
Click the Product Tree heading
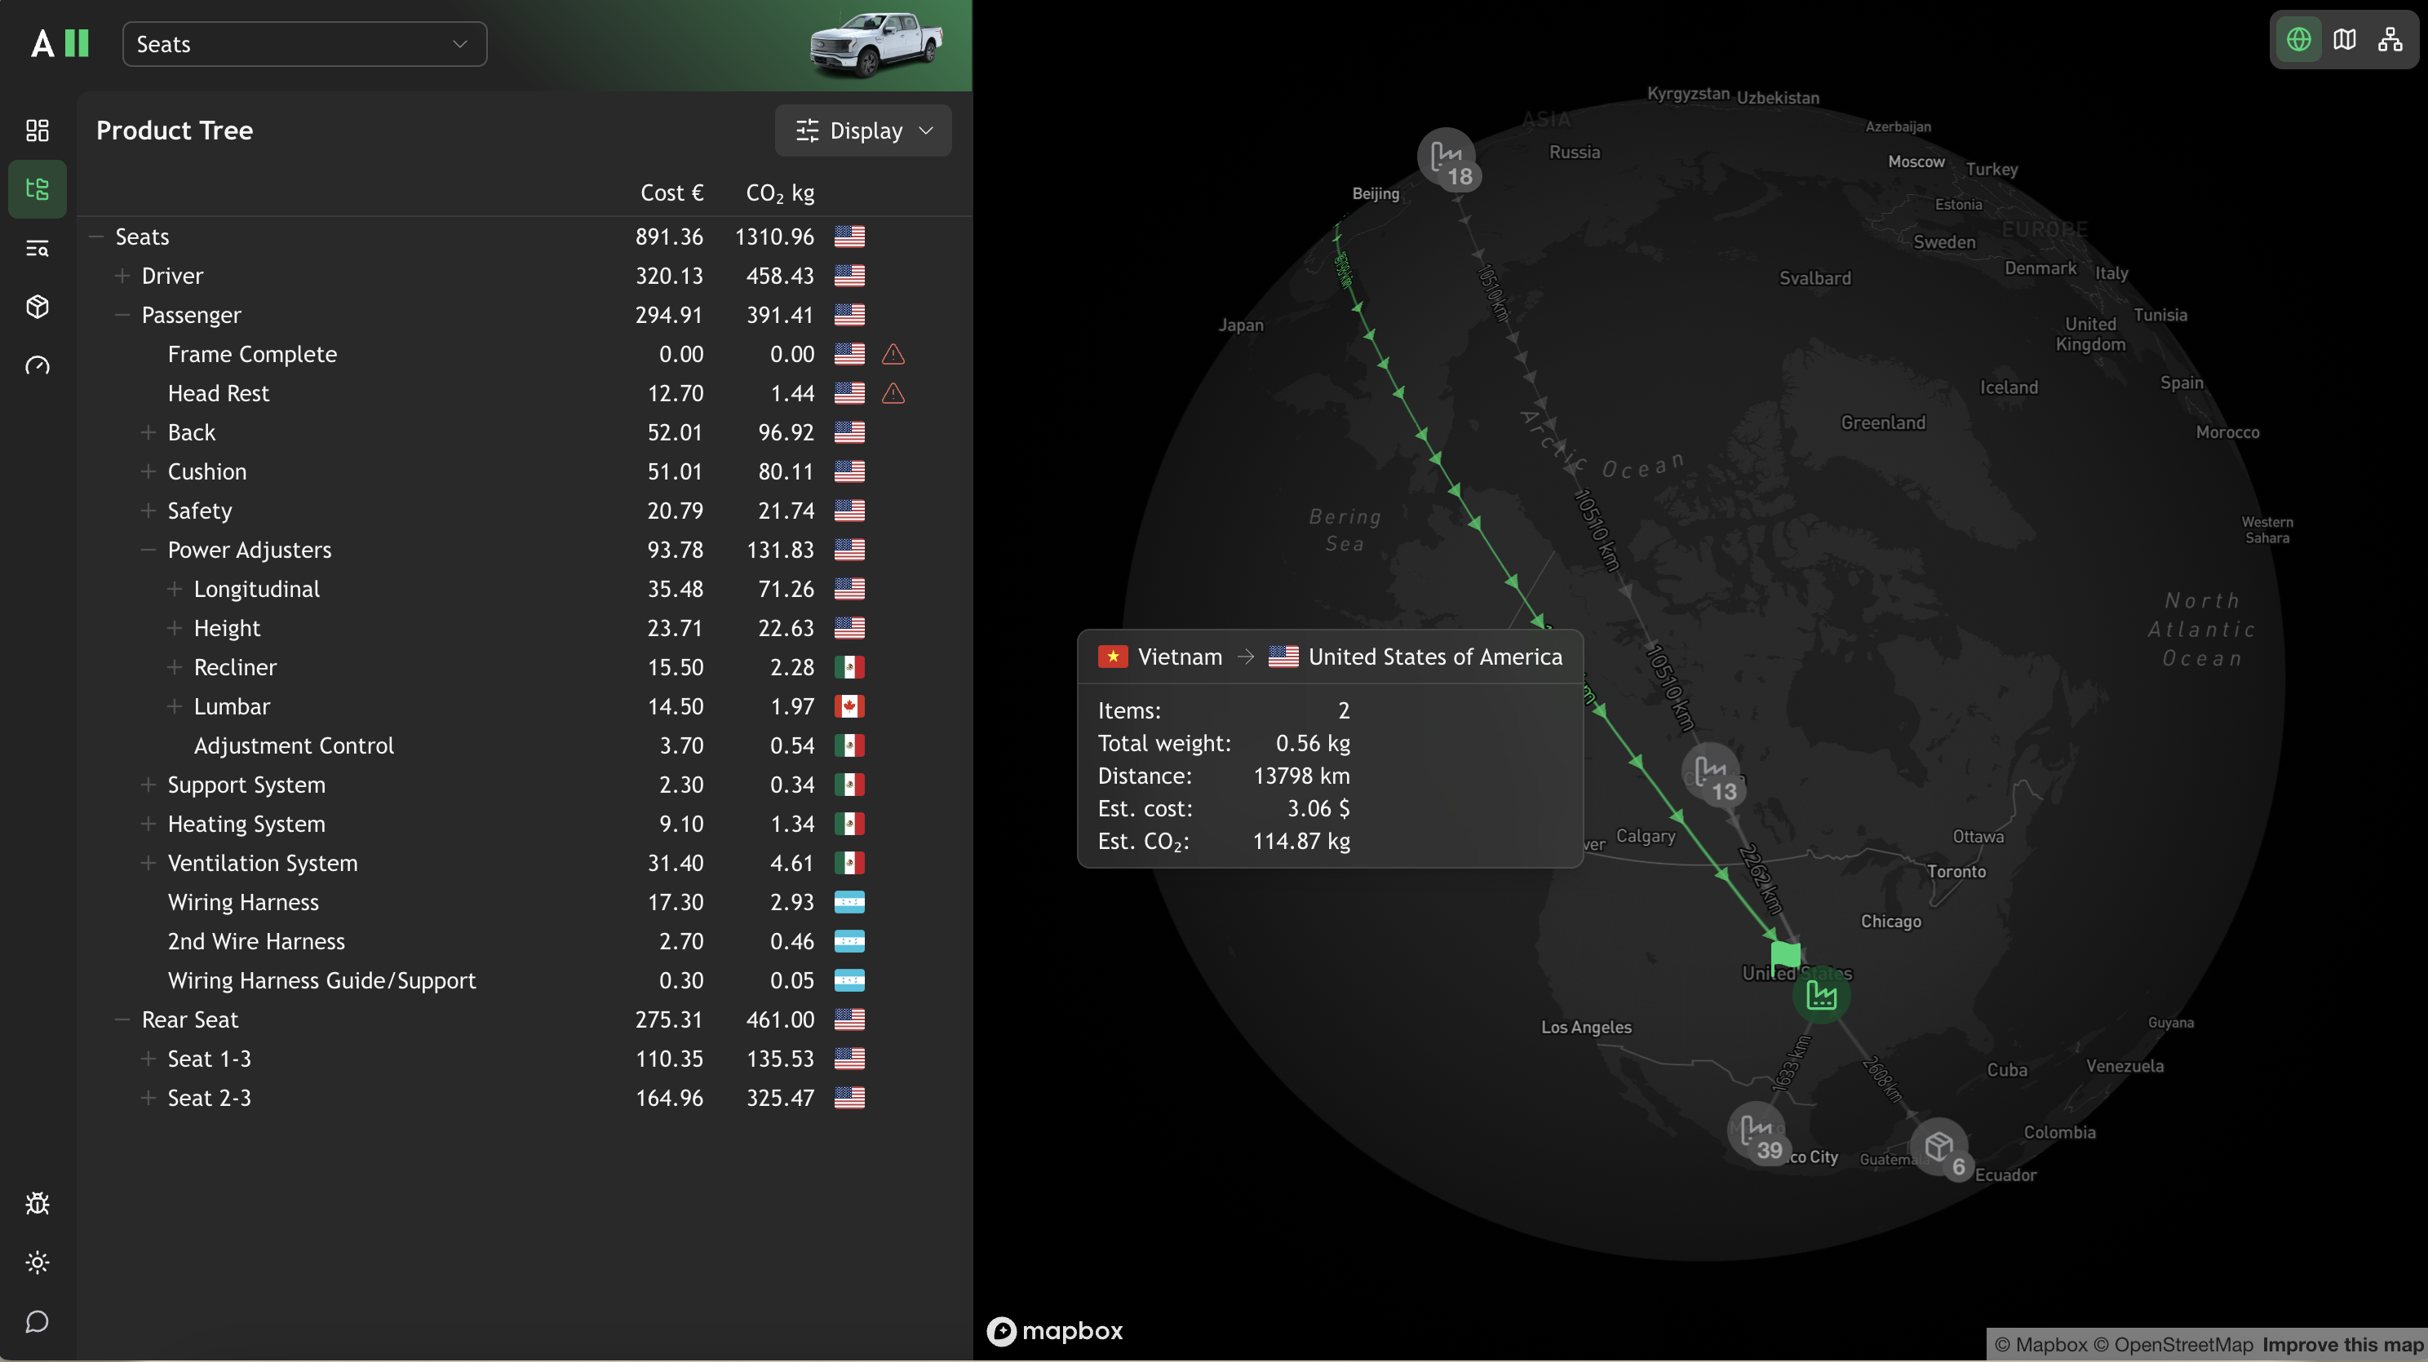tap(175, 131)
